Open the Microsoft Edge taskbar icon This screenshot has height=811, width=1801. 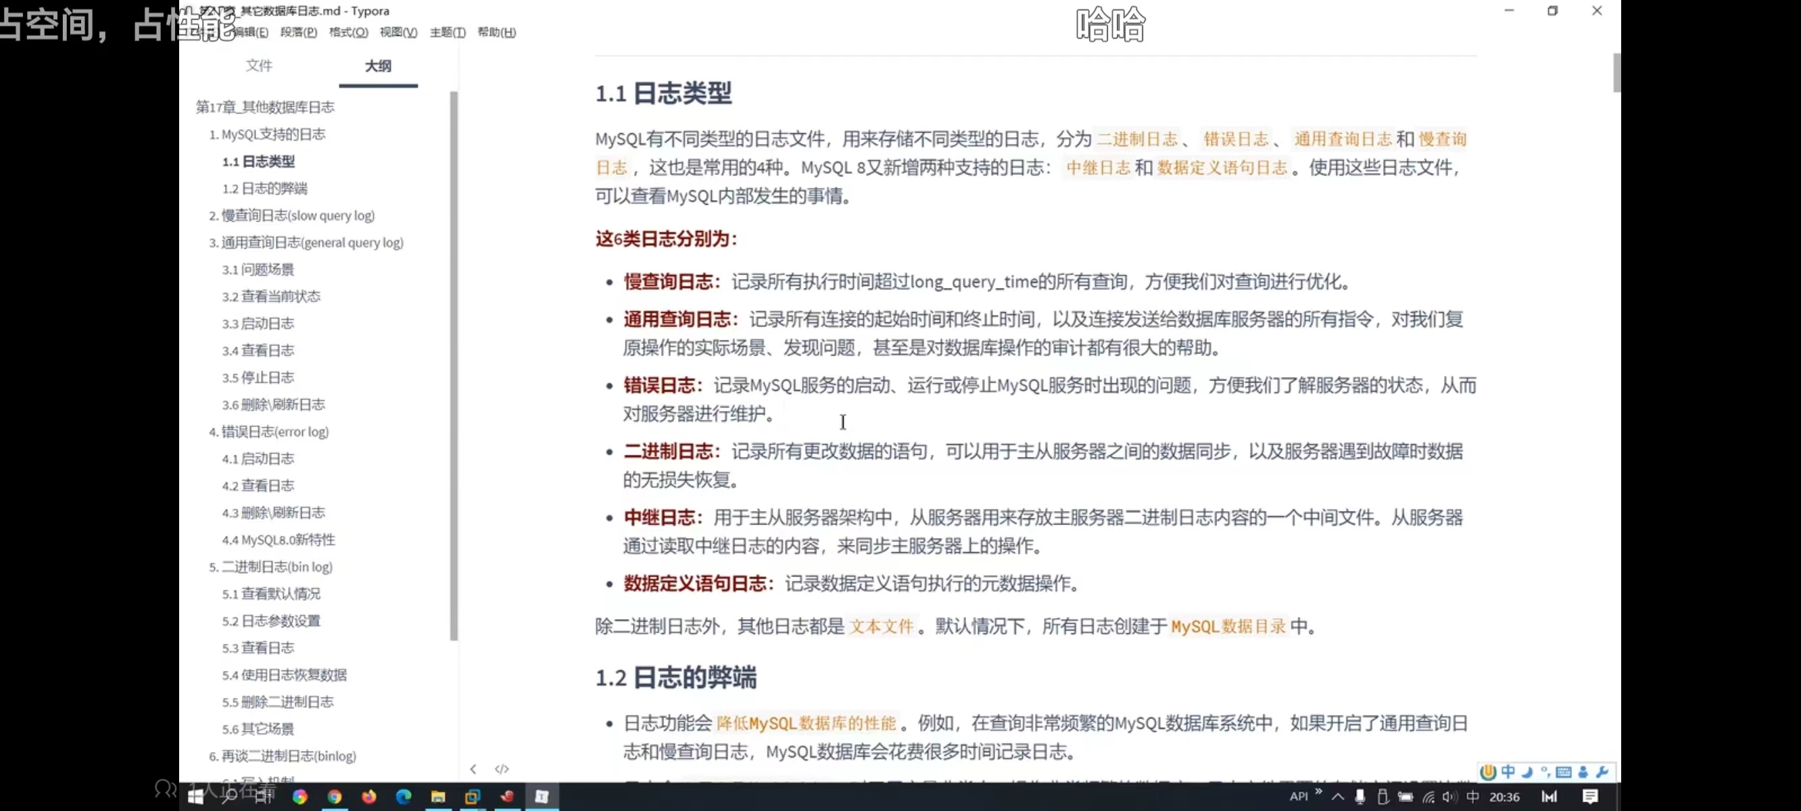[x=404, y=796]
